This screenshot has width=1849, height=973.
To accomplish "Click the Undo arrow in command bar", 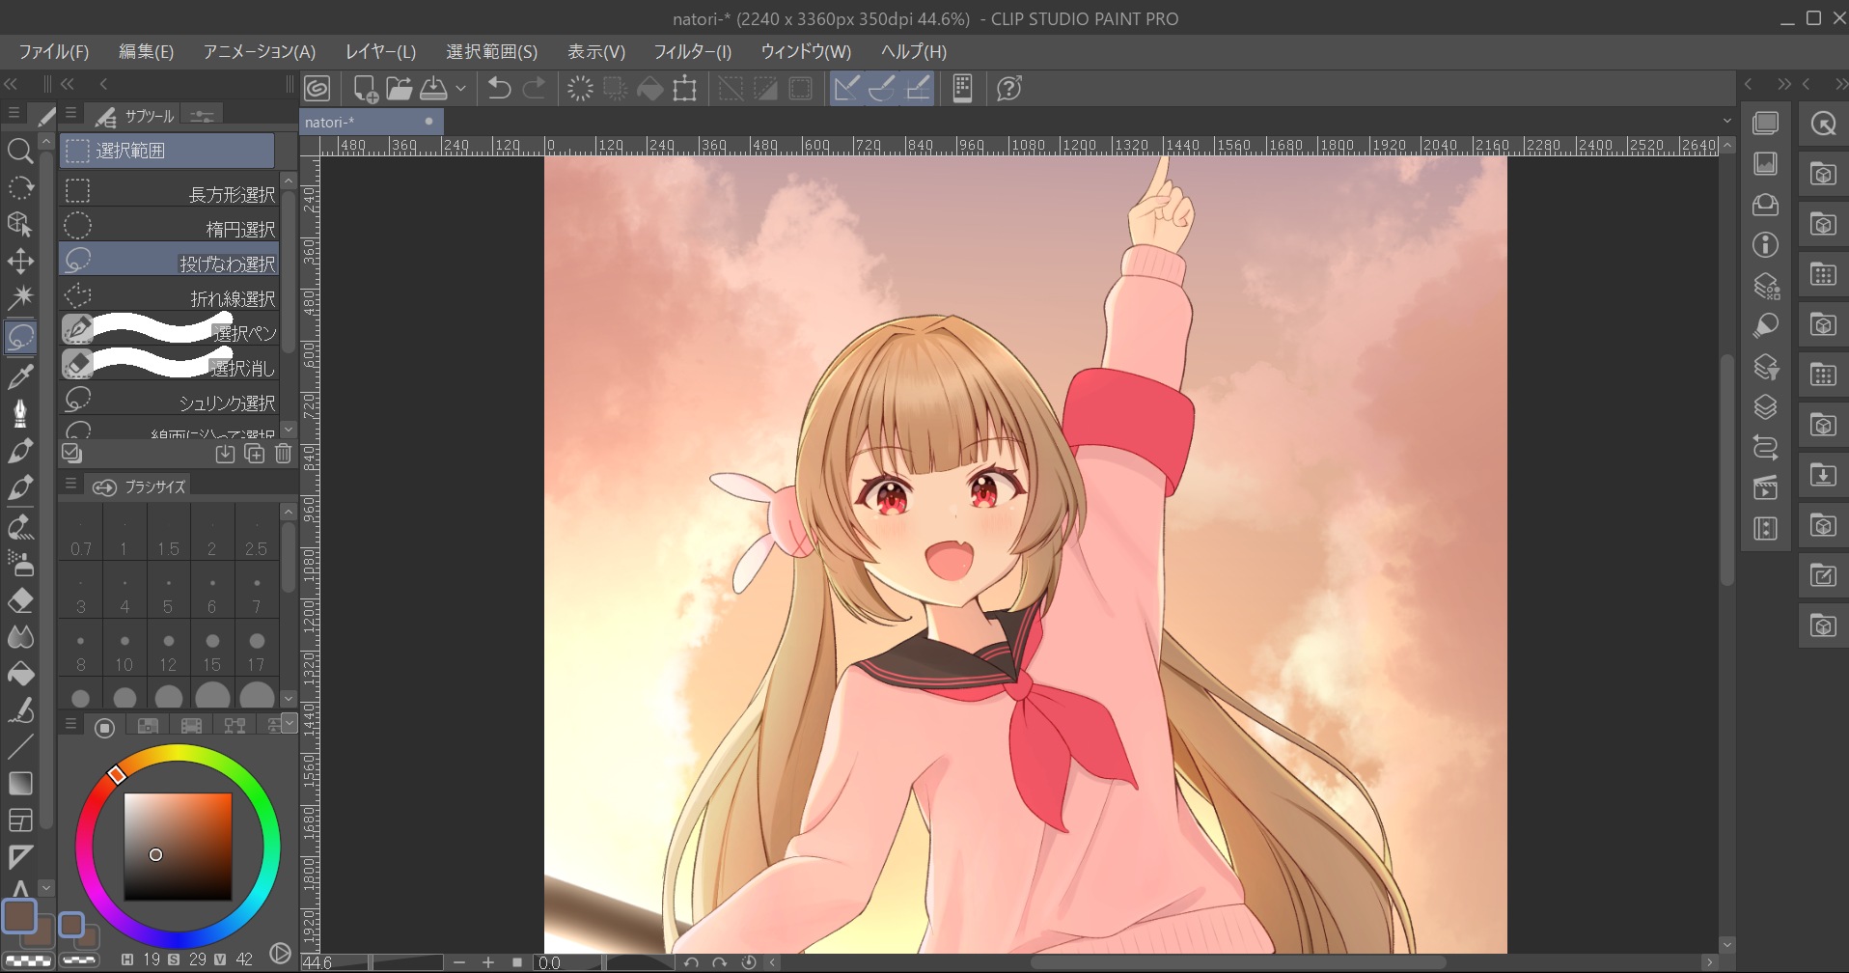I will tap(499, 89).
